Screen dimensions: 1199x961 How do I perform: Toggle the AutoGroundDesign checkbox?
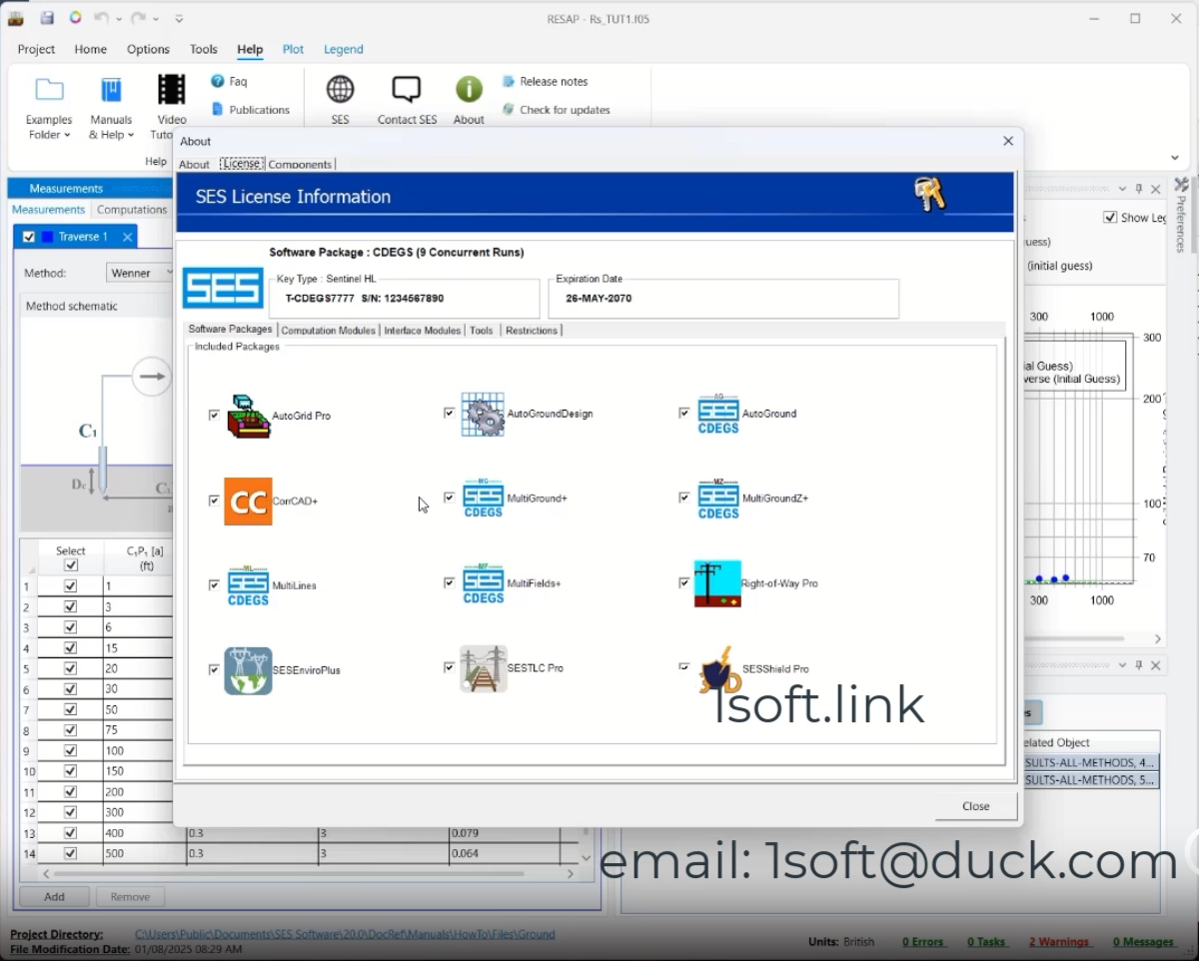(449, 413)
